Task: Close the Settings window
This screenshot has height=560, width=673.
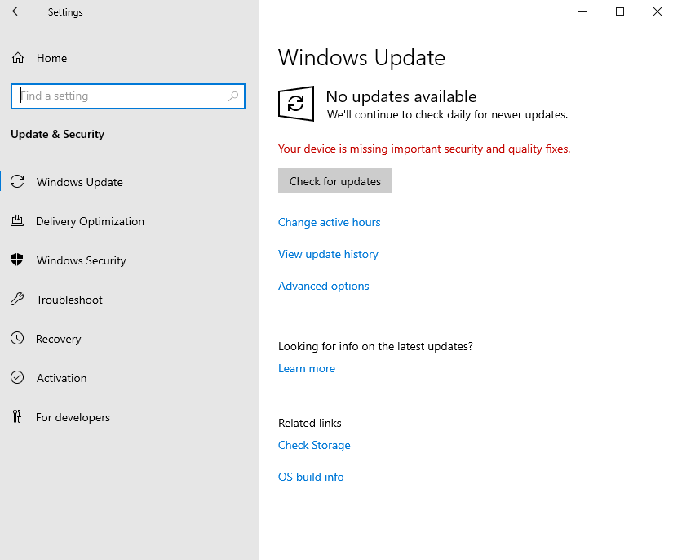Action: tap(658, 11)
